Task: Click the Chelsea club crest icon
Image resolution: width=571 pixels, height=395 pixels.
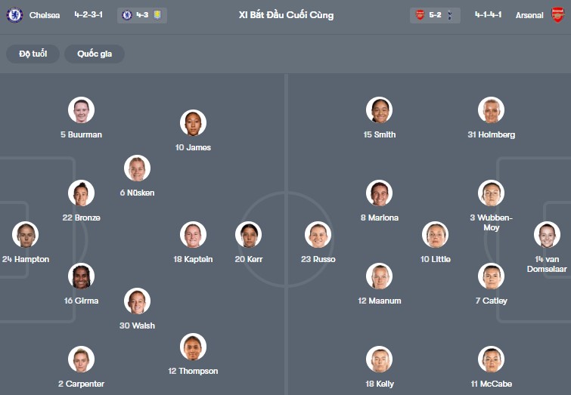Action: pos(14,15)
